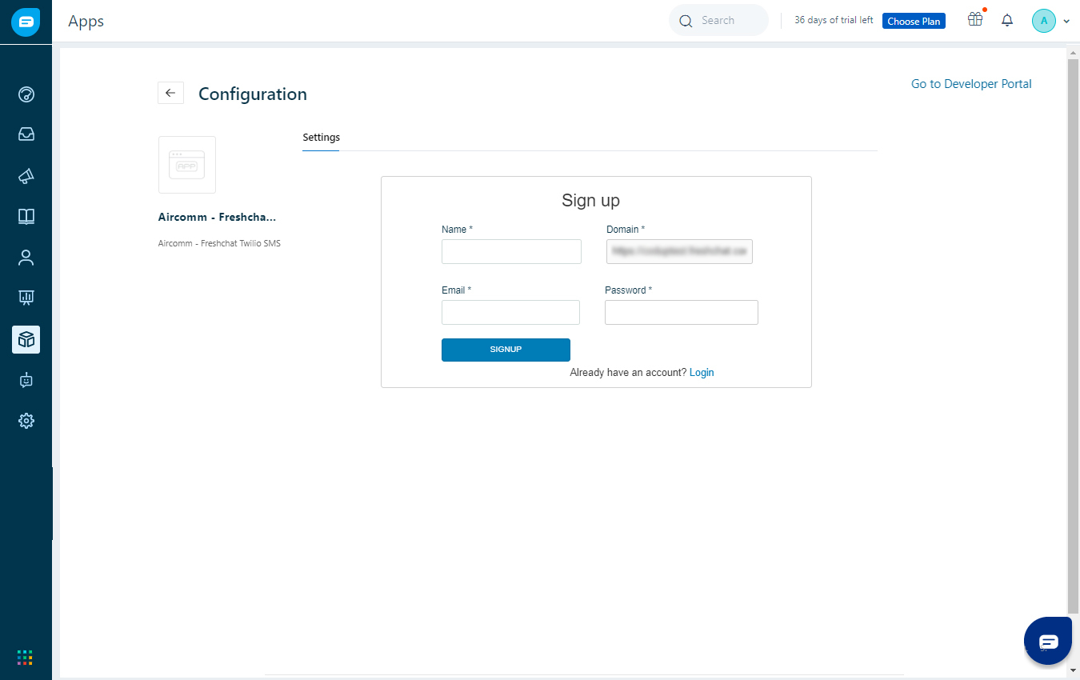Expand the profile account menu chevron

pos(1066,21)
